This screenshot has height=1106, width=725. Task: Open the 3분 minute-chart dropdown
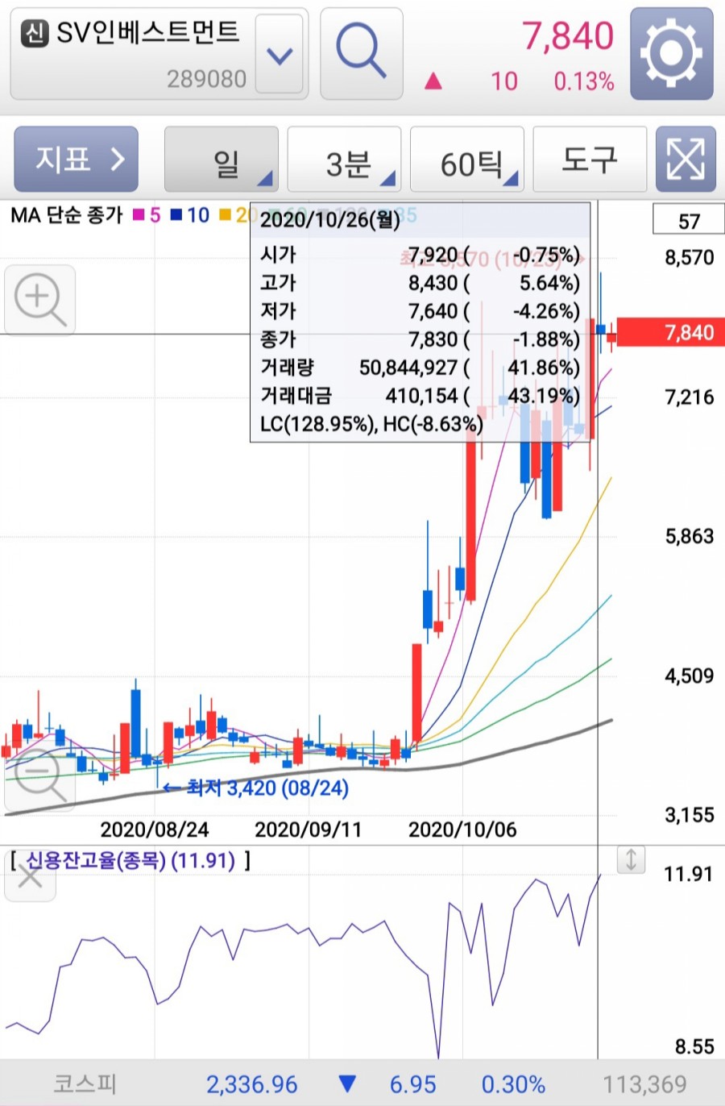pyautogui.click(x=344, y=159)
